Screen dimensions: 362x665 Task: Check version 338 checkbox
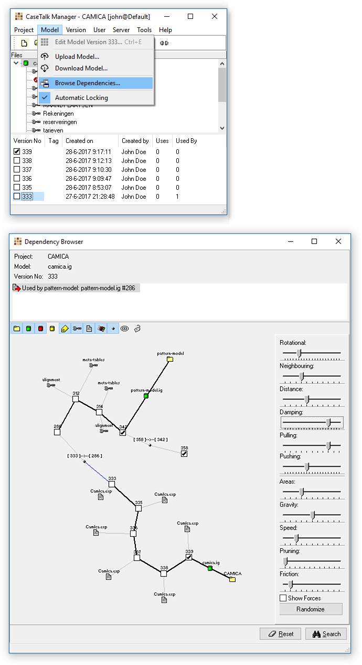(17, 161)
